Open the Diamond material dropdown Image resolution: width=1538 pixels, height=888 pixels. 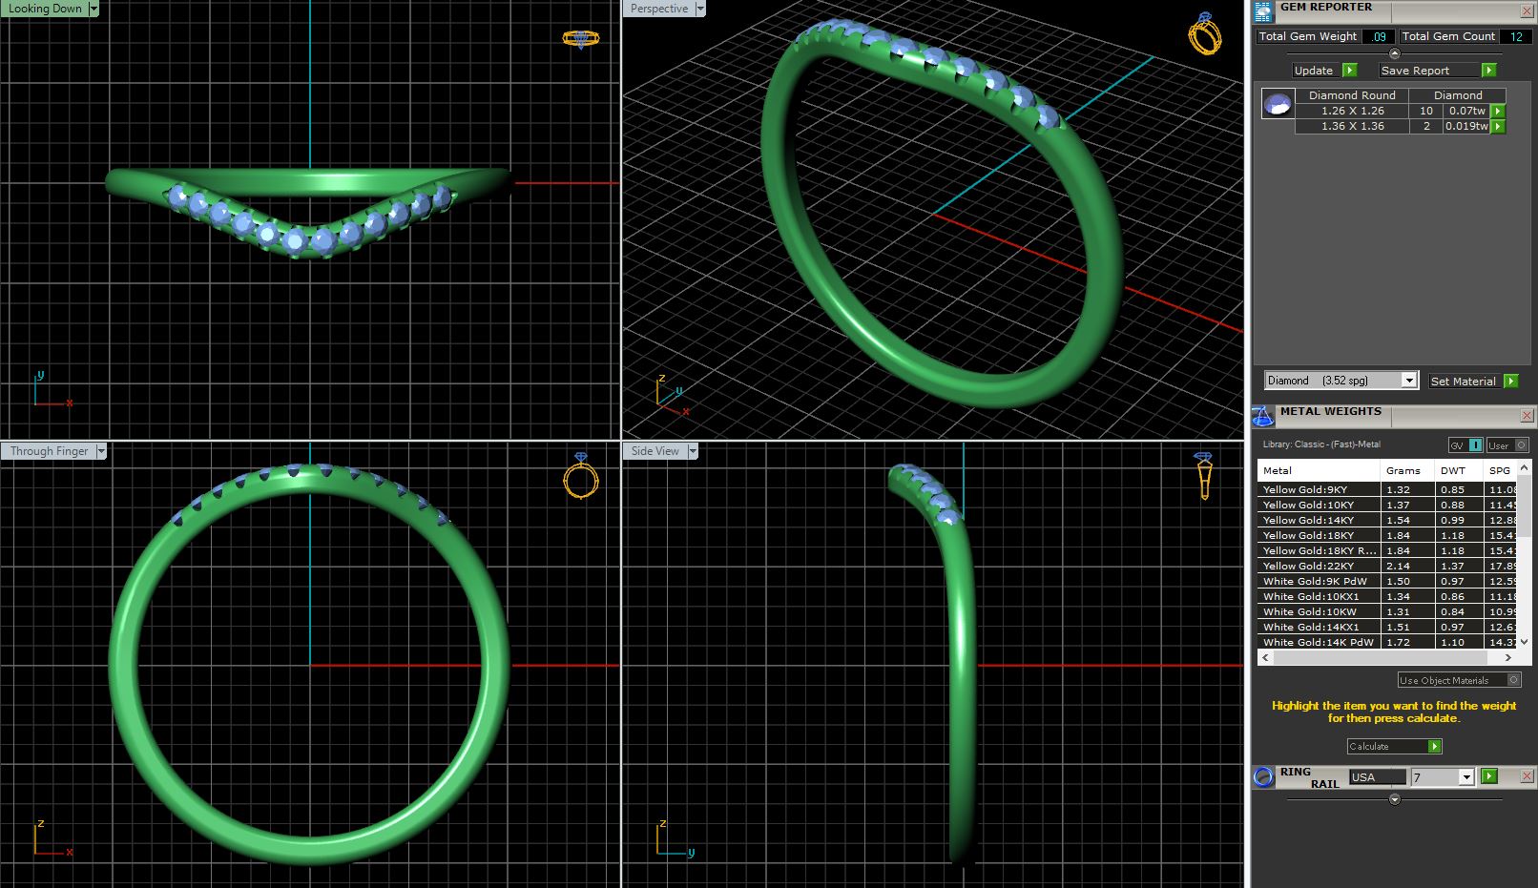pyautogui.click(x=1408, y=381)
